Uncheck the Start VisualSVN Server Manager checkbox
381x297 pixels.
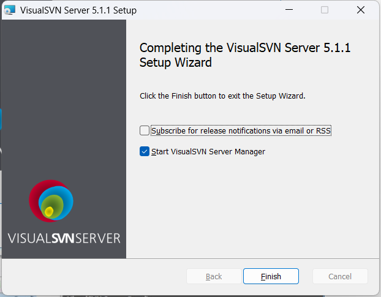point(145,151)
